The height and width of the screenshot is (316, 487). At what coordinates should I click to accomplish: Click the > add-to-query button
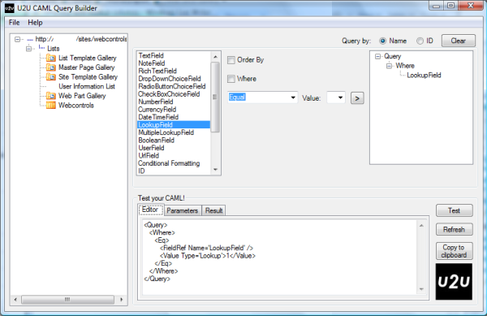click(357, 98)
